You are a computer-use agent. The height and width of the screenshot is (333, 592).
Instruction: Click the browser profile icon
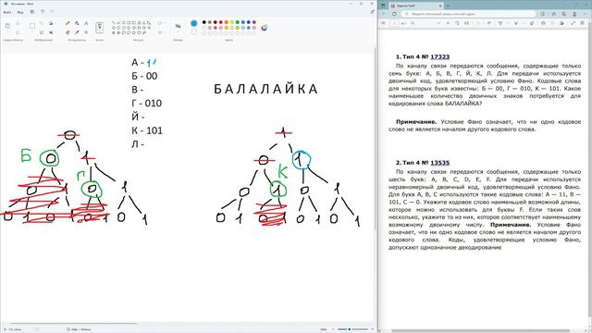[574, 14]
